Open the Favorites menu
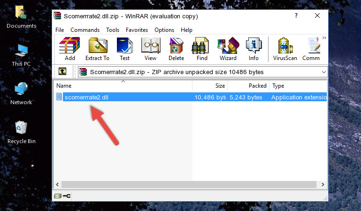This screenshot has width=361, height=211. [137, 30]
